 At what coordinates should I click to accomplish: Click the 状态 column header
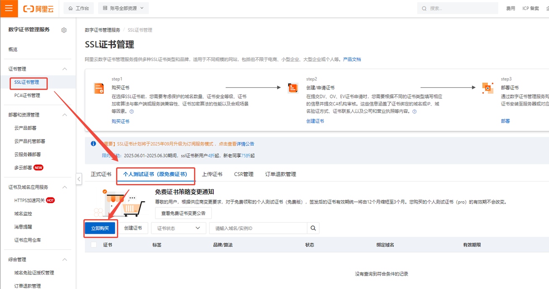tap(310, 245)
